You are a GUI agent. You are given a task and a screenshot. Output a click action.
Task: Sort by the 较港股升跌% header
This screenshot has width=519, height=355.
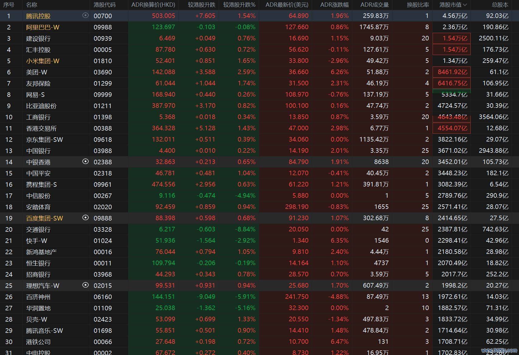pyautogui.click(x=239, y=5)
